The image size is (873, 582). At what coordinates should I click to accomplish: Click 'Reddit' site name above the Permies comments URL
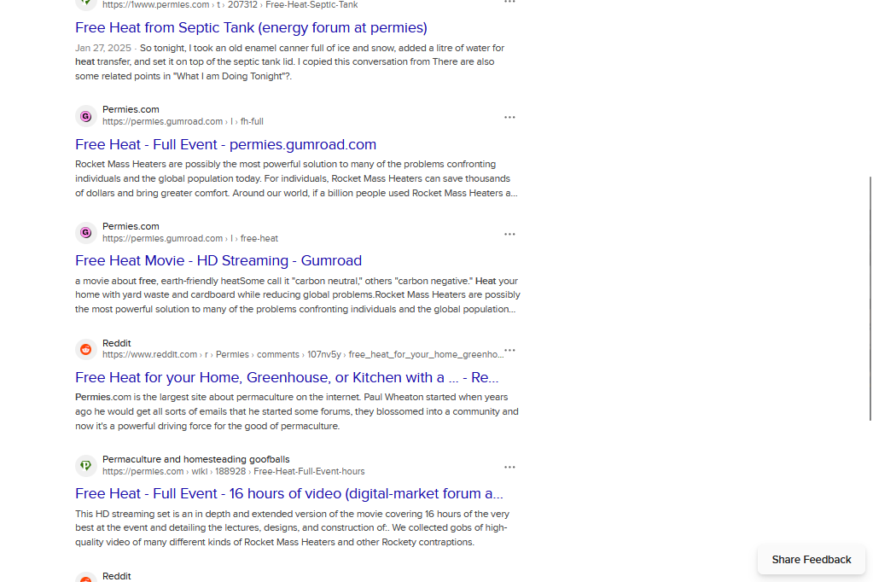116,343
